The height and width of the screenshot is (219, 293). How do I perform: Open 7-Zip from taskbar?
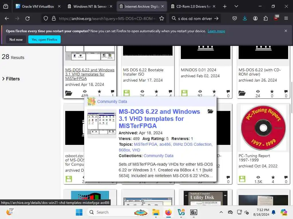point(194,212)
